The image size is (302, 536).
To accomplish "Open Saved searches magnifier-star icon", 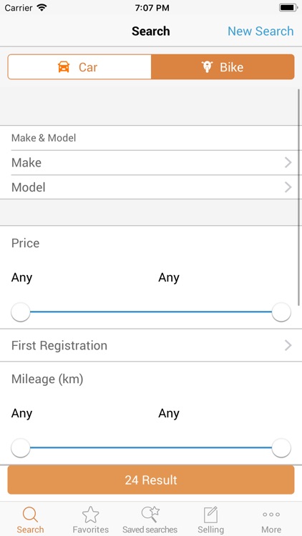I will pyautogui.click(x=150, y=514).
